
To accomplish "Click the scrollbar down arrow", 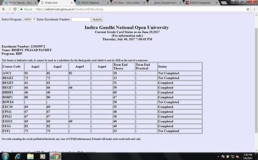I will (x=256, y=150).
